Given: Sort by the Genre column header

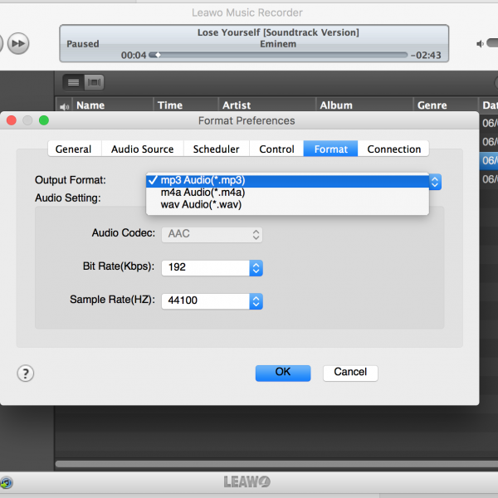Looking at the screenshot, I should click(x=446, y=105).
